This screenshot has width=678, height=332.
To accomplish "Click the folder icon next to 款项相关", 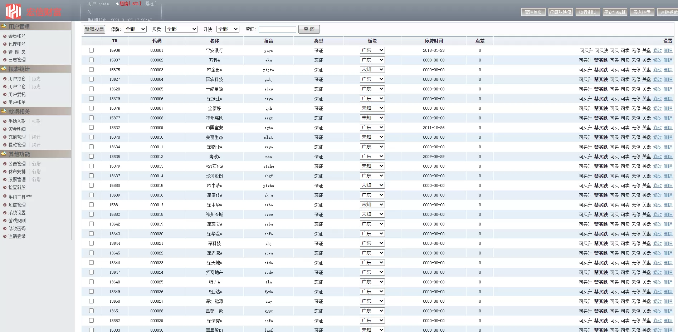I will (x=4, y=111).
